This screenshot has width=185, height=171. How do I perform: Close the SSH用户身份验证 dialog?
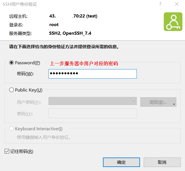pyautogui.click(x=176, y=4)
